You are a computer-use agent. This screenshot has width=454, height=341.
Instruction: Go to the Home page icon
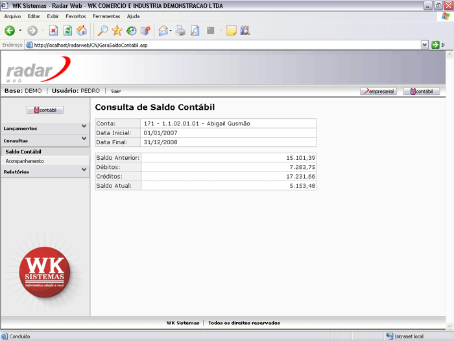pos(82,31)
